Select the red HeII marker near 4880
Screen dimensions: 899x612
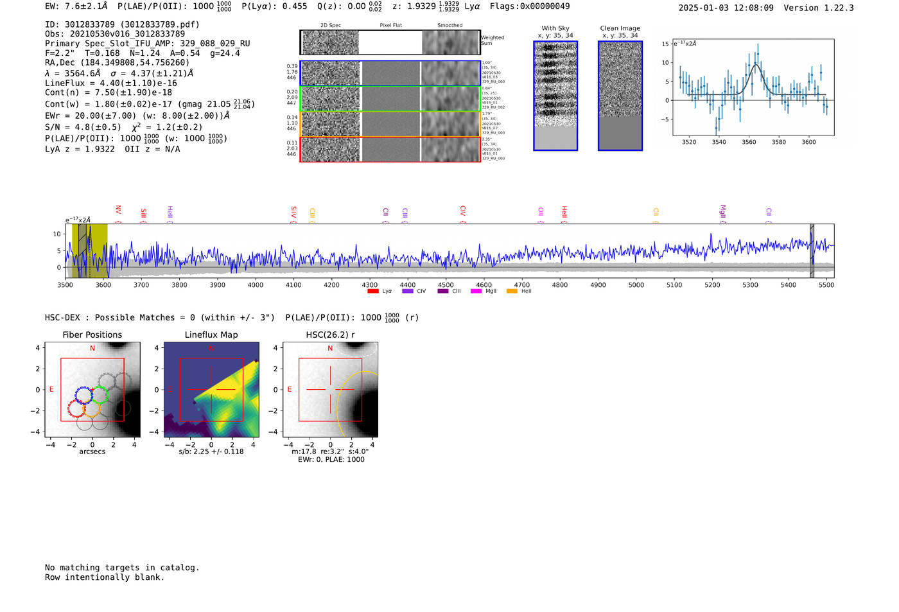(x=564, y=214)
